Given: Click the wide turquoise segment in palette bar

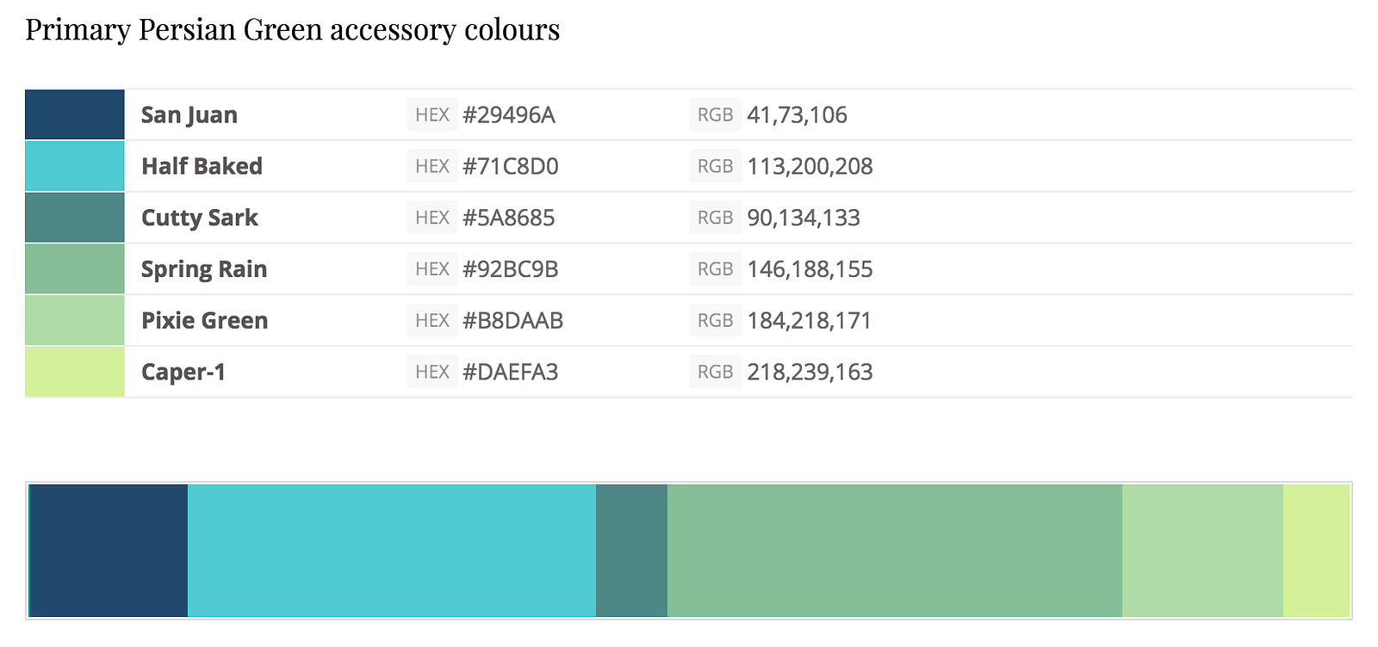Looking at the screenshot, I should click(x=392, y=551).
